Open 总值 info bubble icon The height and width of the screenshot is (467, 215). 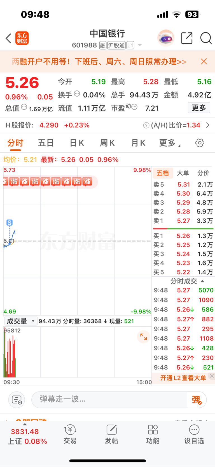[x=24, y=107]
